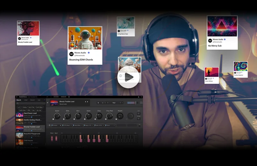Click the macro number badge under Reverb knob

[x=116, y=119]
